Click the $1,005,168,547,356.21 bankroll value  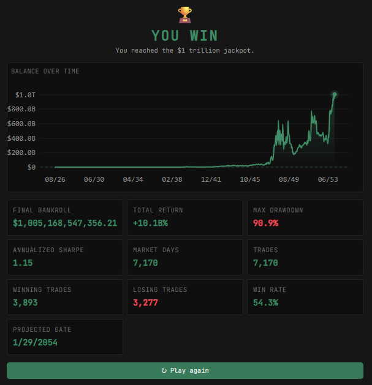(65, 223)
